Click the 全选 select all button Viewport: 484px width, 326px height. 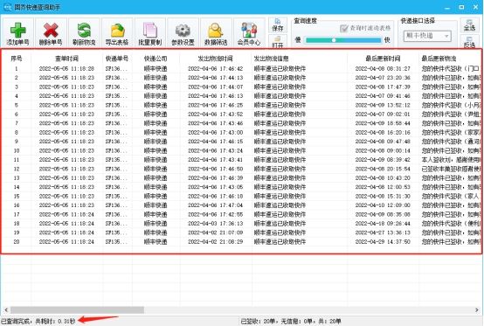pos(469,25)
